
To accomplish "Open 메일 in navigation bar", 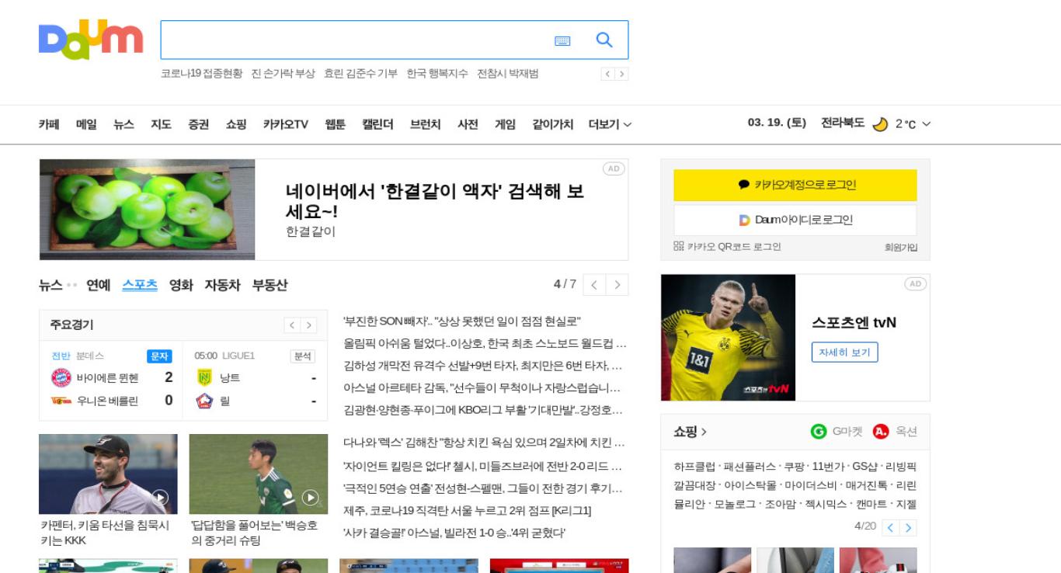I will (86, 124).
